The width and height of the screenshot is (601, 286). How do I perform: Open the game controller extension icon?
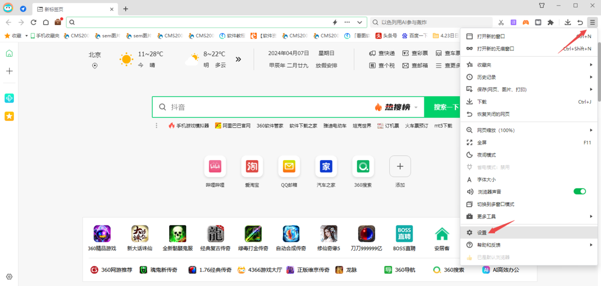(x=526, y=22)
